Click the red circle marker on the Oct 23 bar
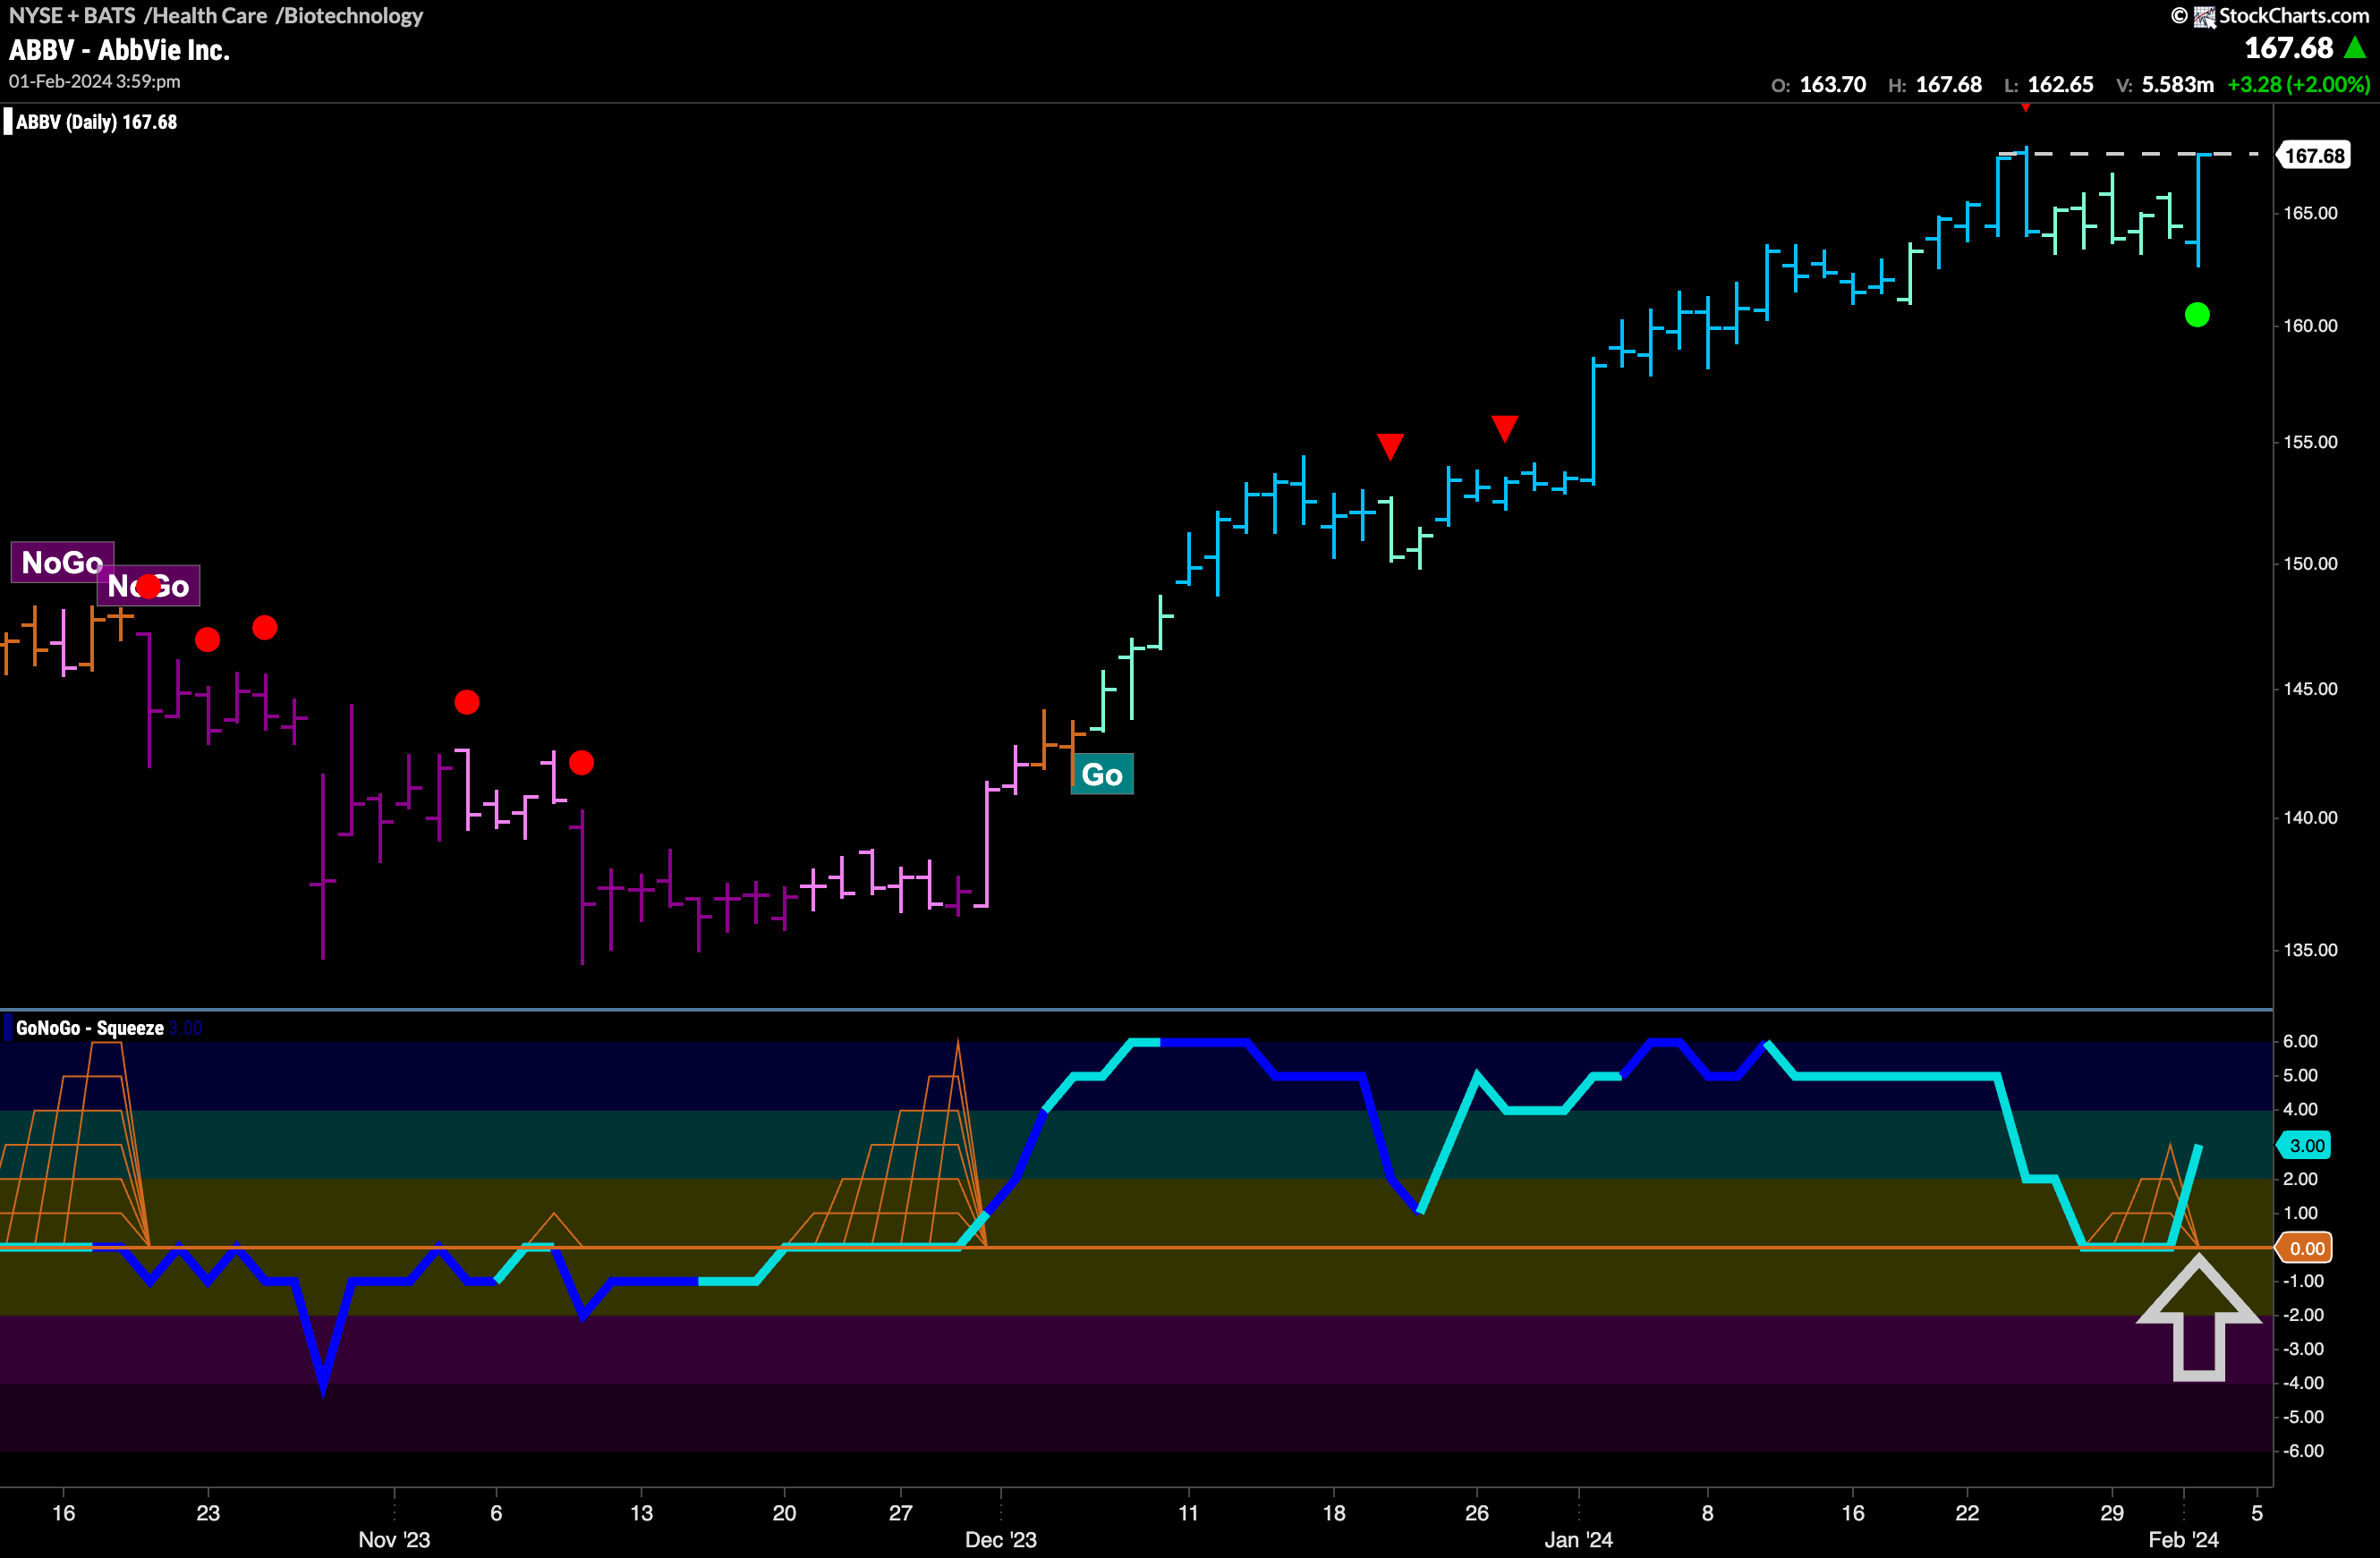 coord(208,639)
